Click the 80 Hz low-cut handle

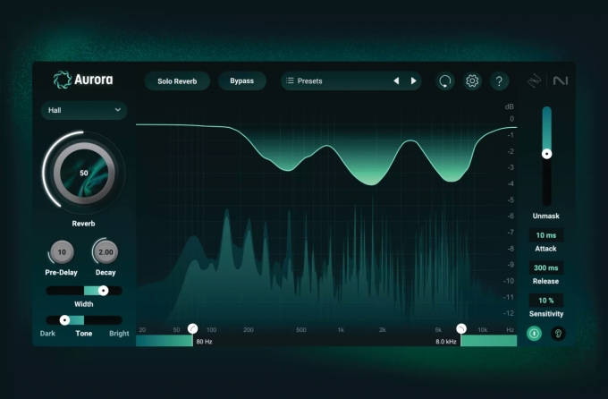point(192,329)
